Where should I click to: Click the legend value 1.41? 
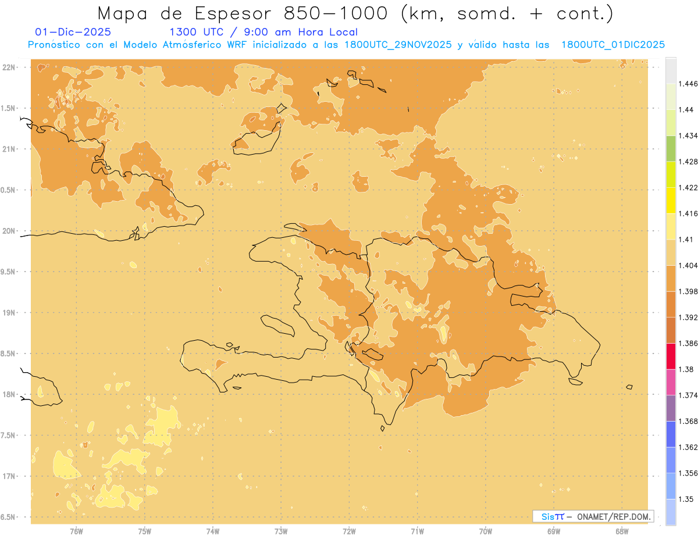point(686,240)
